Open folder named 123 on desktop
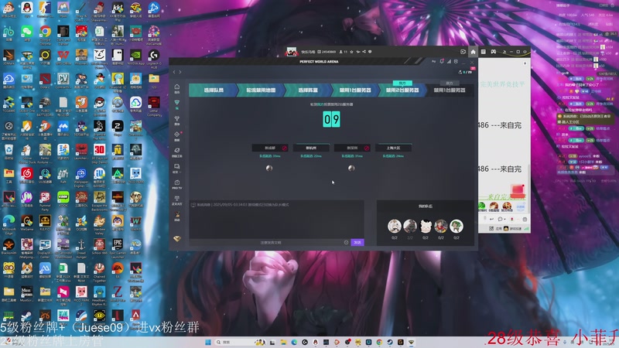 point(154,81)
